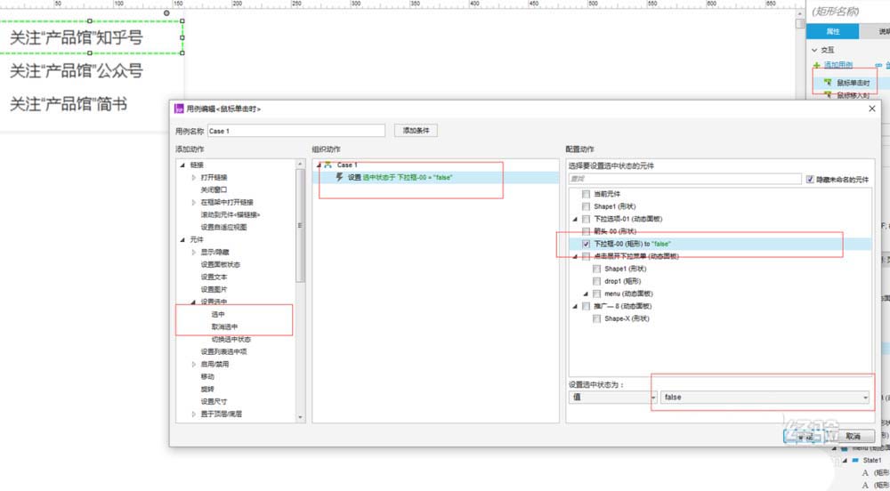Click the lightning bolt action icon

click(x=339, y=178)
